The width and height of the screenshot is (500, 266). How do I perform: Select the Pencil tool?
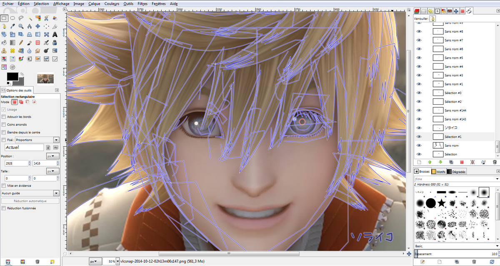(x=21, y=43)
